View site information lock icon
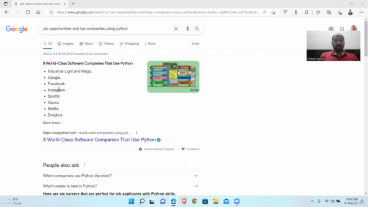368x207 pixels. (x=51, y=12)
